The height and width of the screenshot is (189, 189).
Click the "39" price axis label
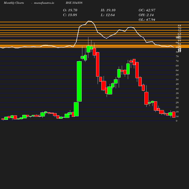point(177,93)
